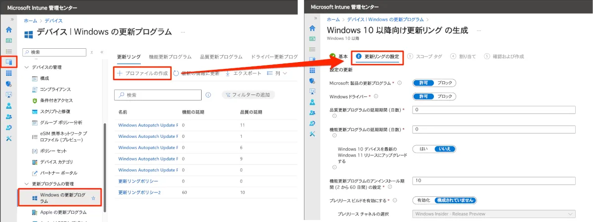Open the Windows Insider - Release Preview dropdown
Viewport: 593px width, 222px height.
pos(493,214)
